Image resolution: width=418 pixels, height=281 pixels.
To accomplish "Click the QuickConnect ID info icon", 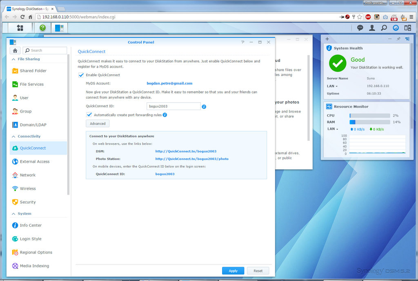I will click(204, 106).
